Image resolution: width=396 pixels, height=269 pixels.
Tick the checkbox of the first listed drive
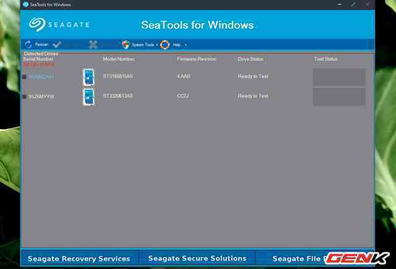click(x=25, y=77)
